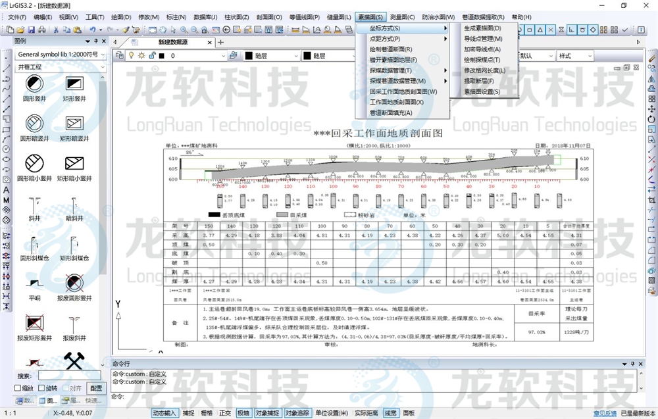Enable 正交 mode in the status bar

point(225,413)
